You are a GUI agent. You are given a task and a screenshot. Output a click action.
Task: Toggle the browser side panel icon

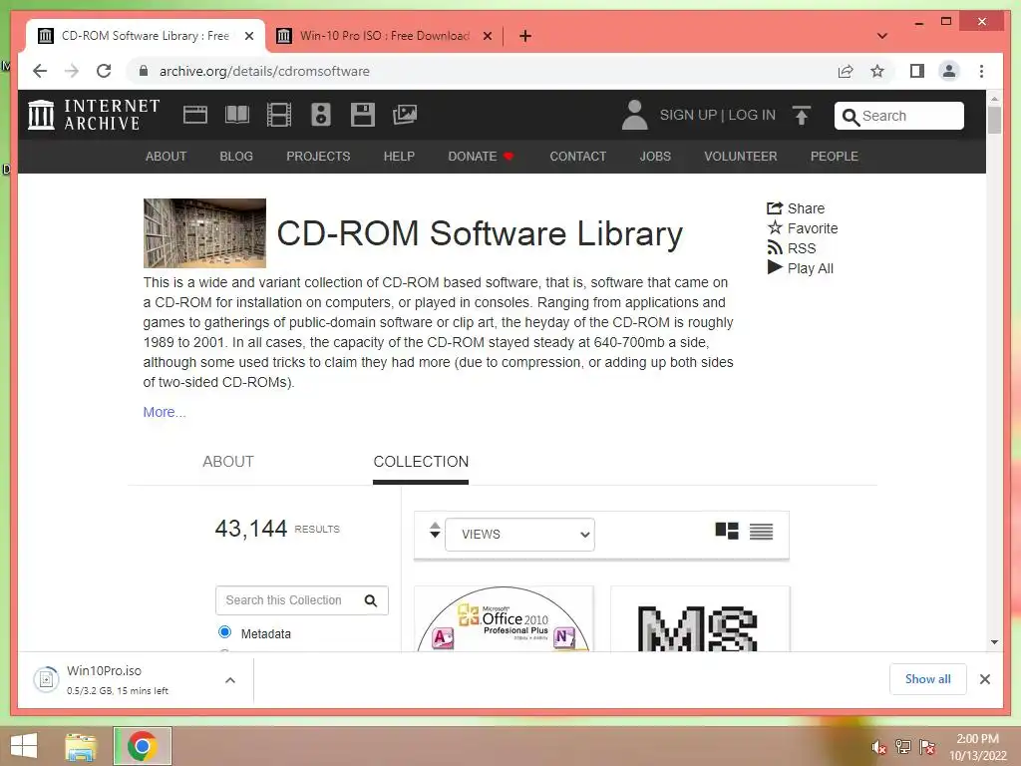pyautogui.click(x=917, y=71)
